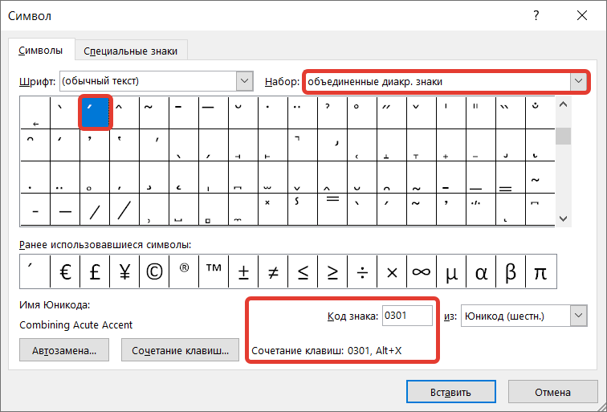Select the not-equal ≠ symbol
Image resolution: width=607 pixels, height=412 pixels.
pyautogui.click(x=273, y=271)
